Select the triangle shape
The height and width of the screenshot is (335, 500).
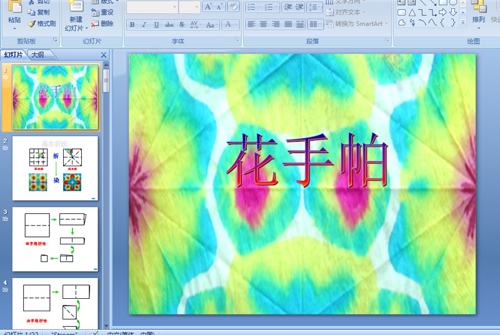coord(412,12)
